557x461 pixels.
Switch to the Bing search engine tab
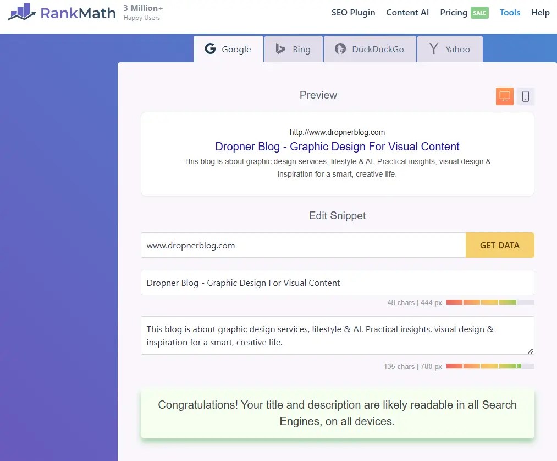(293, 49)
